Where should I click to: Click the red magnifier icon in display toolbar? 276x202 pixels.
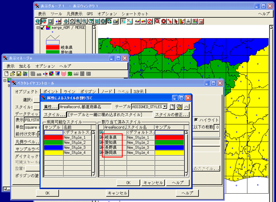point(157,21)
